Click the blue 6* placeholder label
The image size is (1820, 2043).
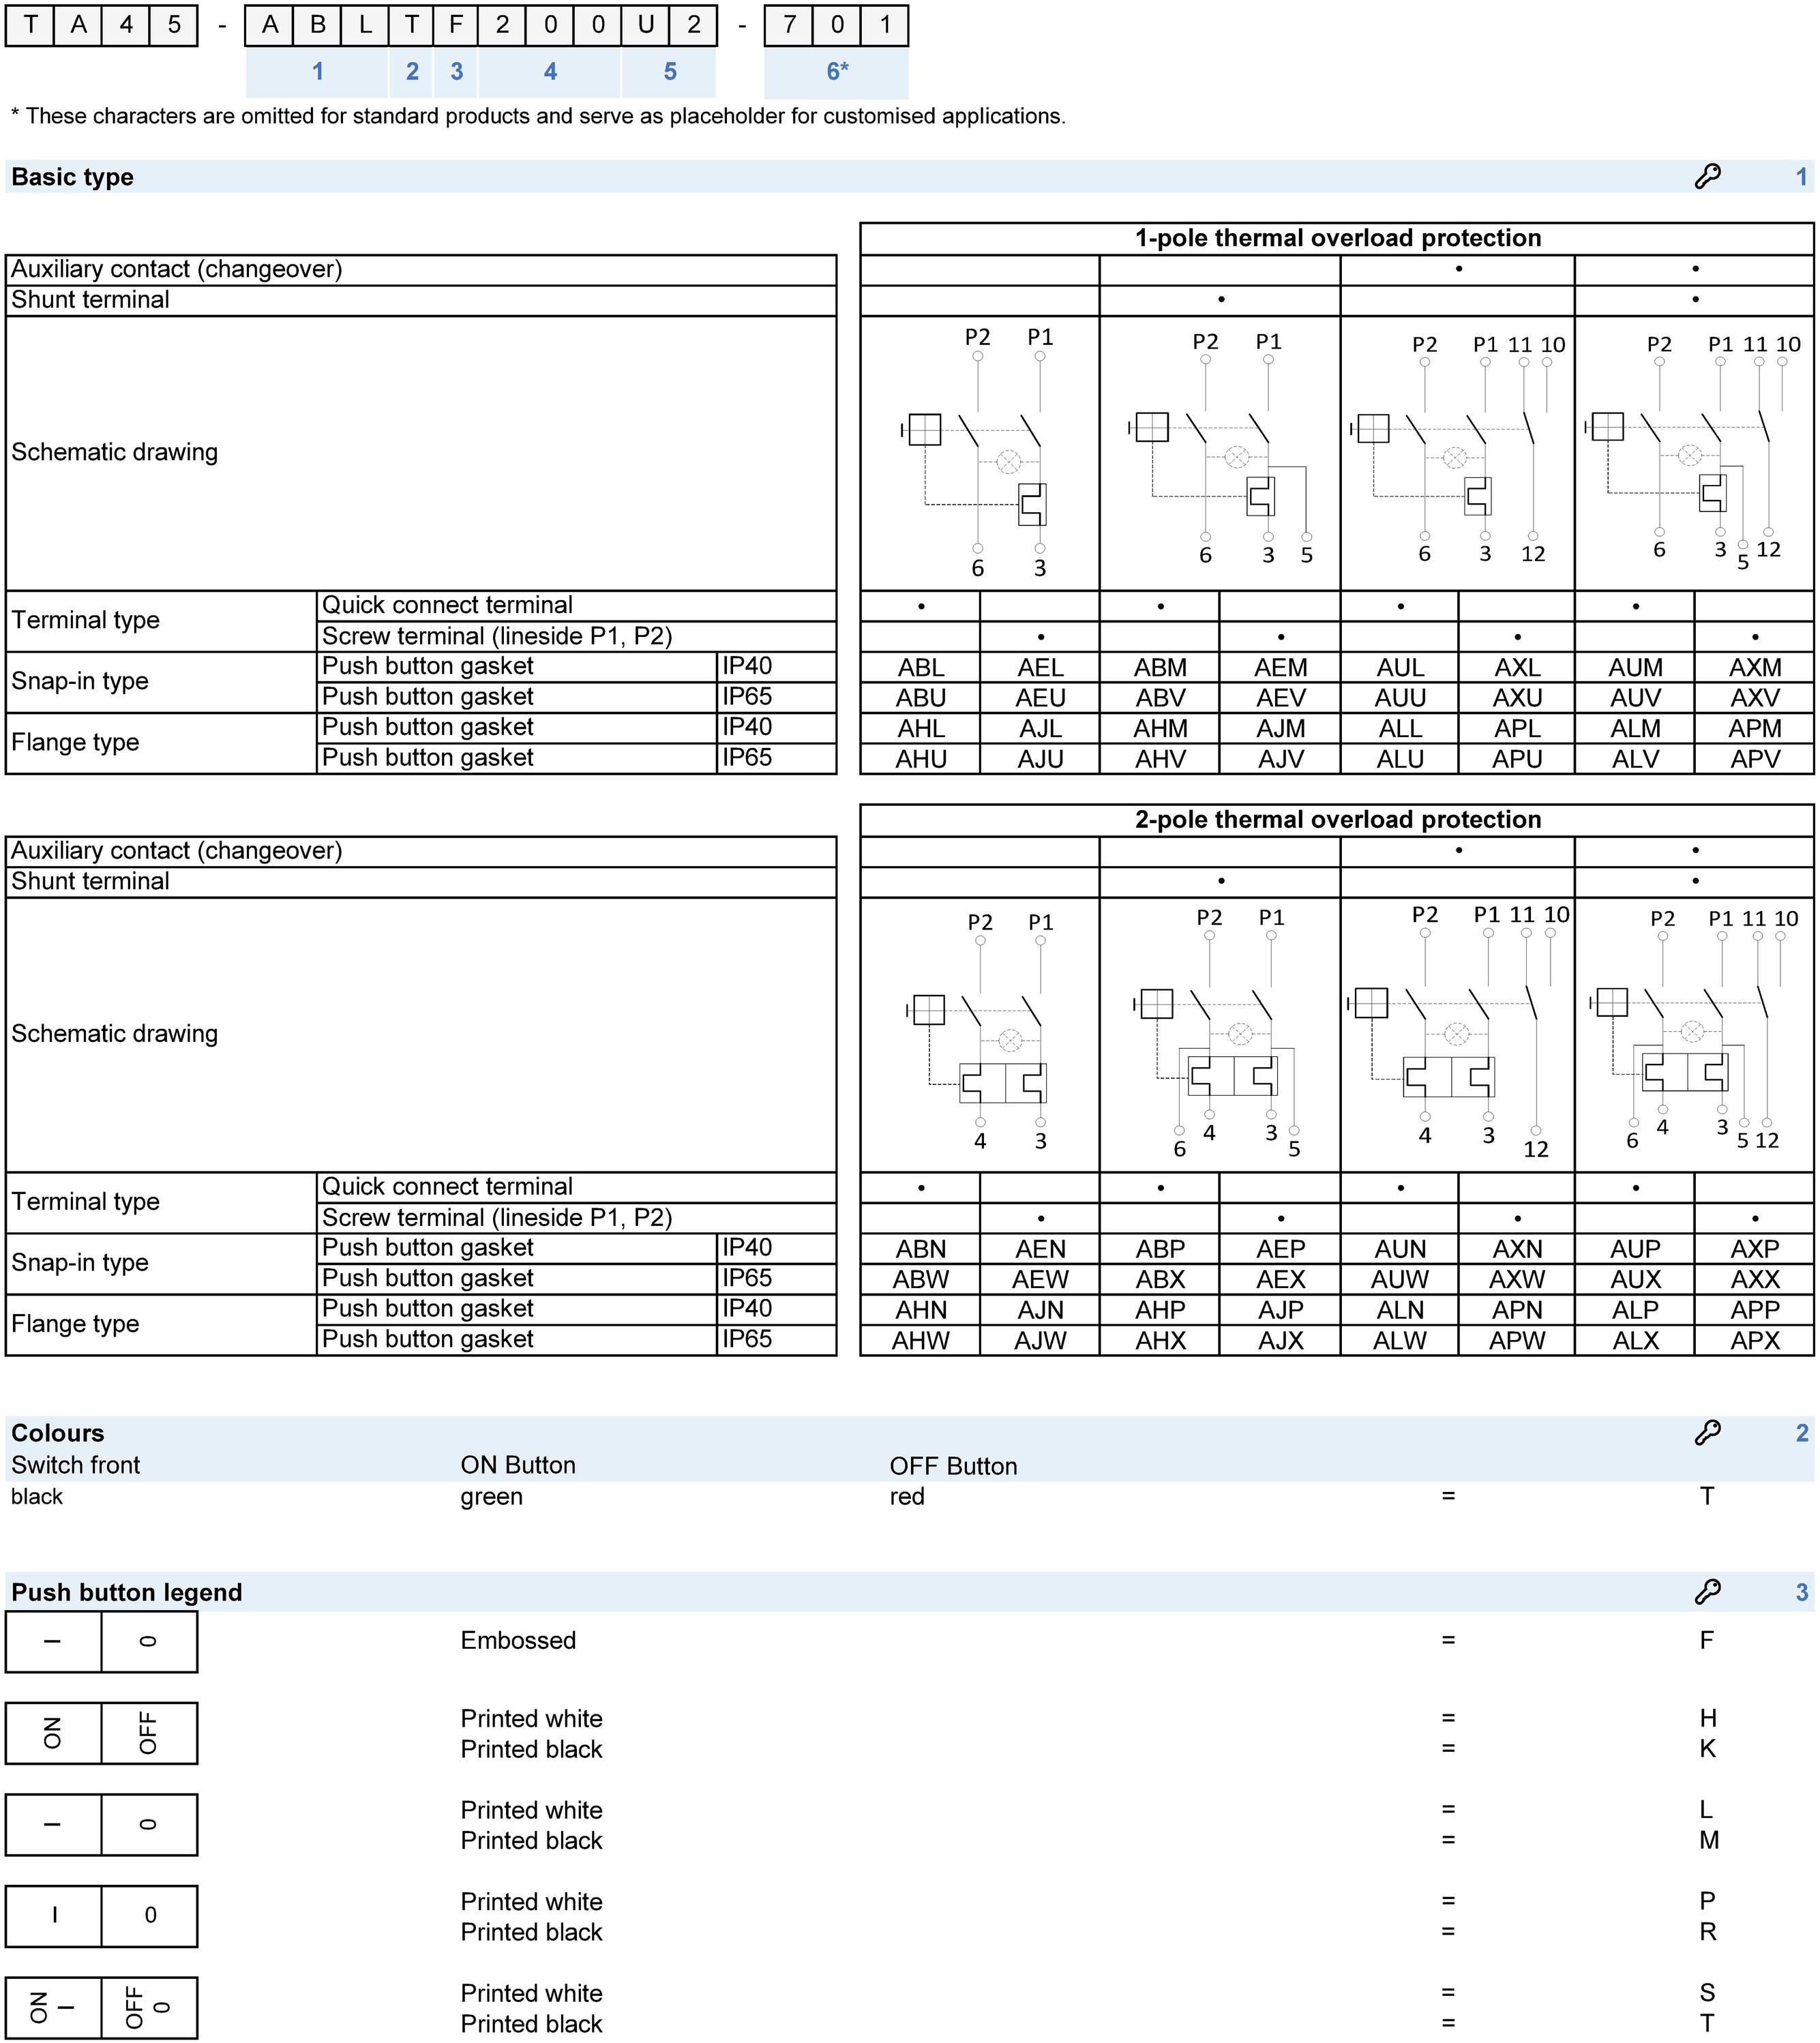837,72
